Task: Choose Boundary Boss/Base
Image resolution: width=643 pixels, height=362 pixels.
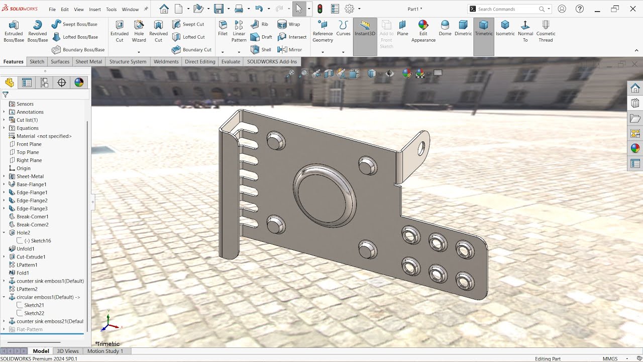Action: (78, 50)
